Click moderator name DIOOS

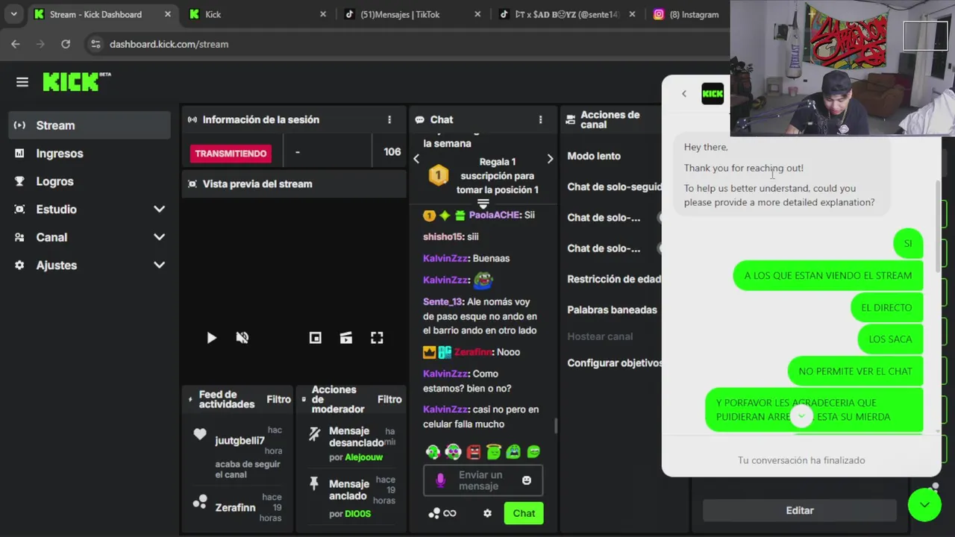pos(357,514)
